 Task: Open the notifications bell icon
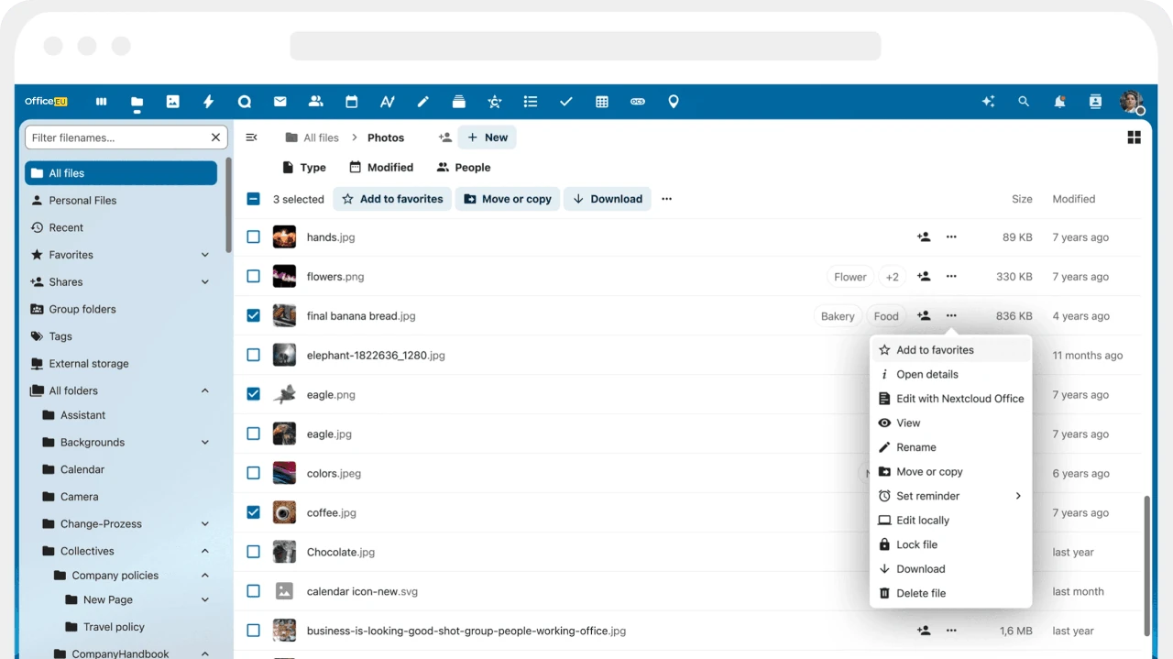click(1059, 102)
